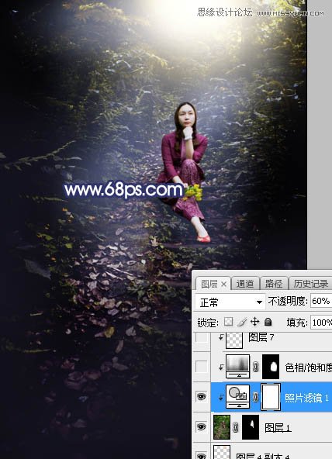Select layer named 图层 4 副本 4
Viewport: 332px width, 459px height.
tap(263, 456)
